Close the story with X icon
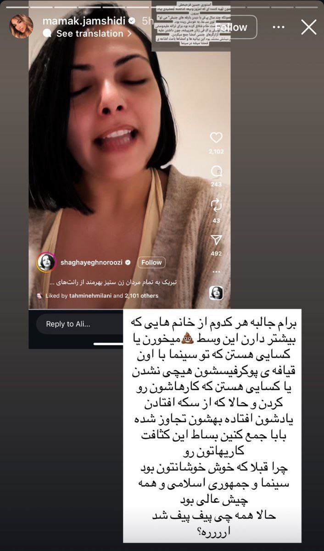324x551 pixels. 308,27
